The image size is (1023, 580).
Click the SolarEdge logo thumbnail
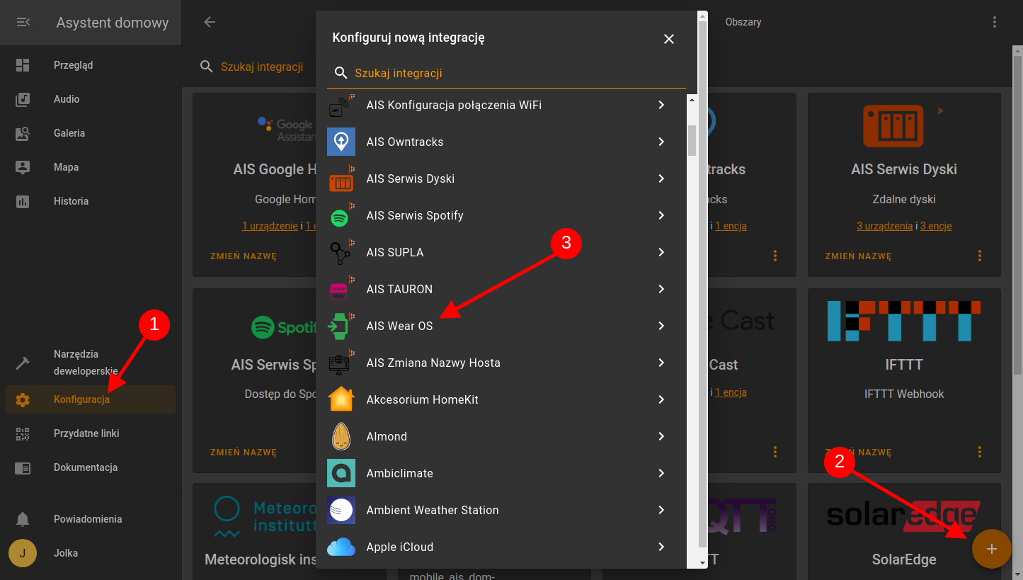pyautogui.click(x=904, y=516)
